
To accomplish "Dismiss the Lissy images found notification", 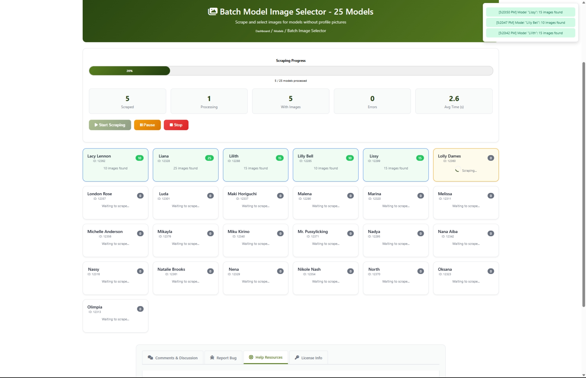I will click(530, 12).
